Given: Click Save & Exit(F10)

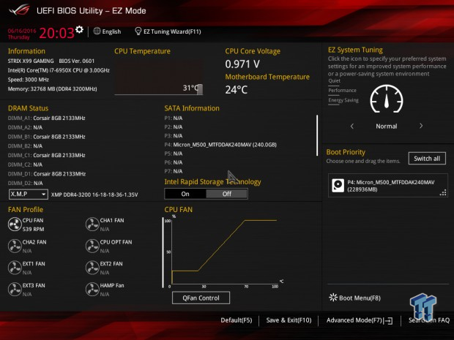Looking at the screenshot, I should tap(289, 320).
